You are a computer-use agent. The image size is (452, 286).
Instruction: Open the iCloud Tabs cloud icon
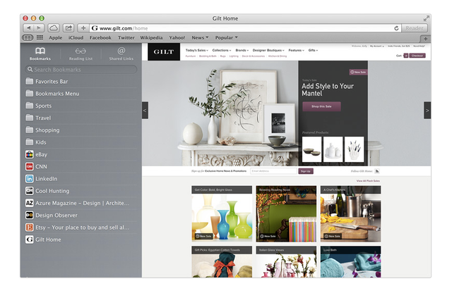click(54, 27)
